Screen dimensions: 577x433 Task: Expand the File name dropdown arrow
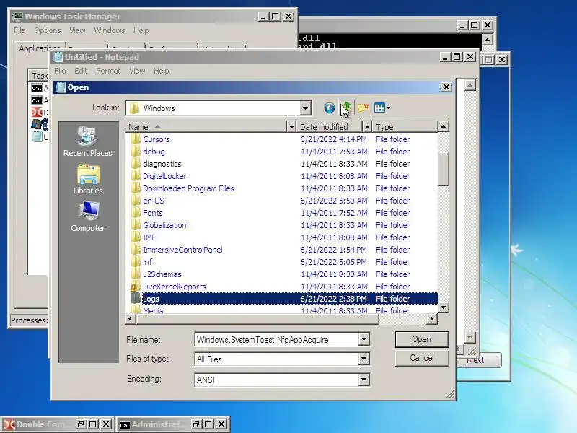(x=364, y=339)
